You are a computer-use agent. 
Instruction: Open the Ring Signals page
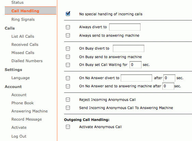(x=23, y=19)
